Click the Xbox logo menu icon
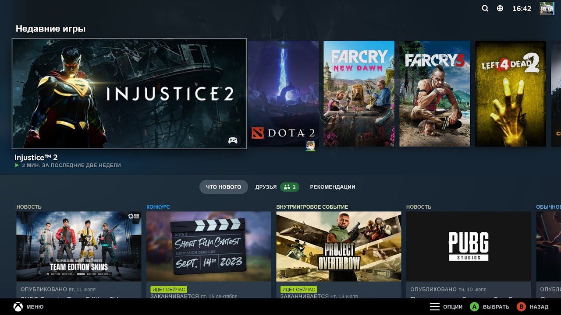This screenshot has width=561, height=315. pos(18,307)
